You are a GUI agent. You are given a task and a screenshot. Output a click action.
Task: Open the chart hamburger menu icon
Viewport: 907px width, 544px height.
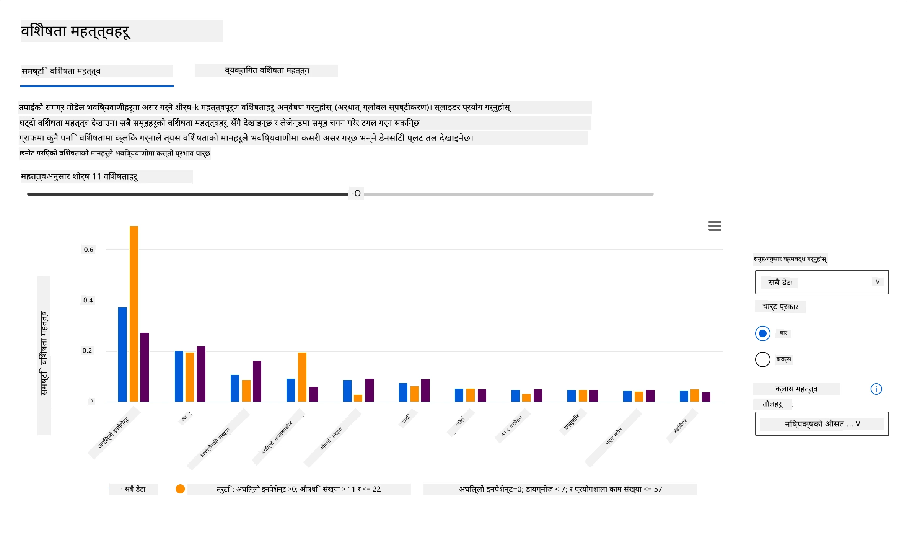[x=715, y=226]
